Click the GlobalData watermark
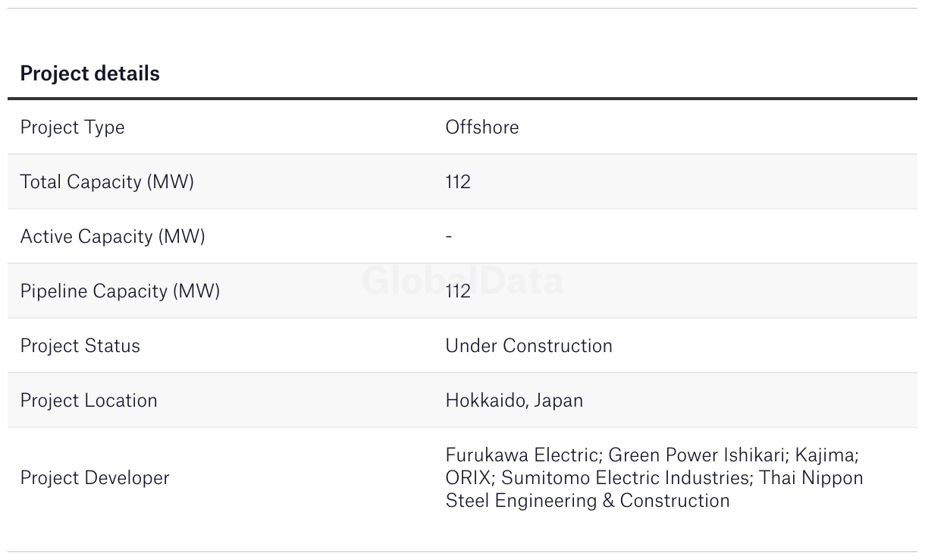This screenshot has height=560, width=925. pos(462,281)
